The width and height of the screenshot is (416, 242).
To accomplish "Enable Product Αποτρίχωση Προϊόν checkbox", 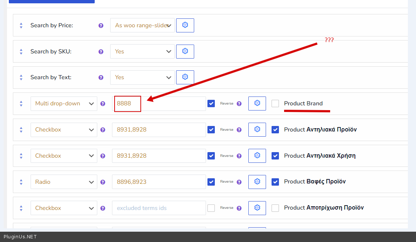I will coord(275,208).
